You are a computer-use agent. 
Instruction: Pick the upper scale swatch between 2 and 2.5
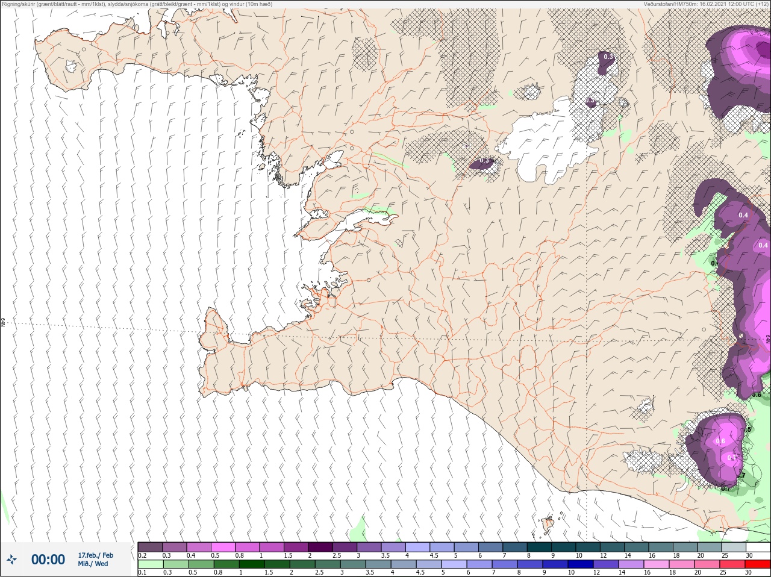pyautogui.click(x=320, y=547)
